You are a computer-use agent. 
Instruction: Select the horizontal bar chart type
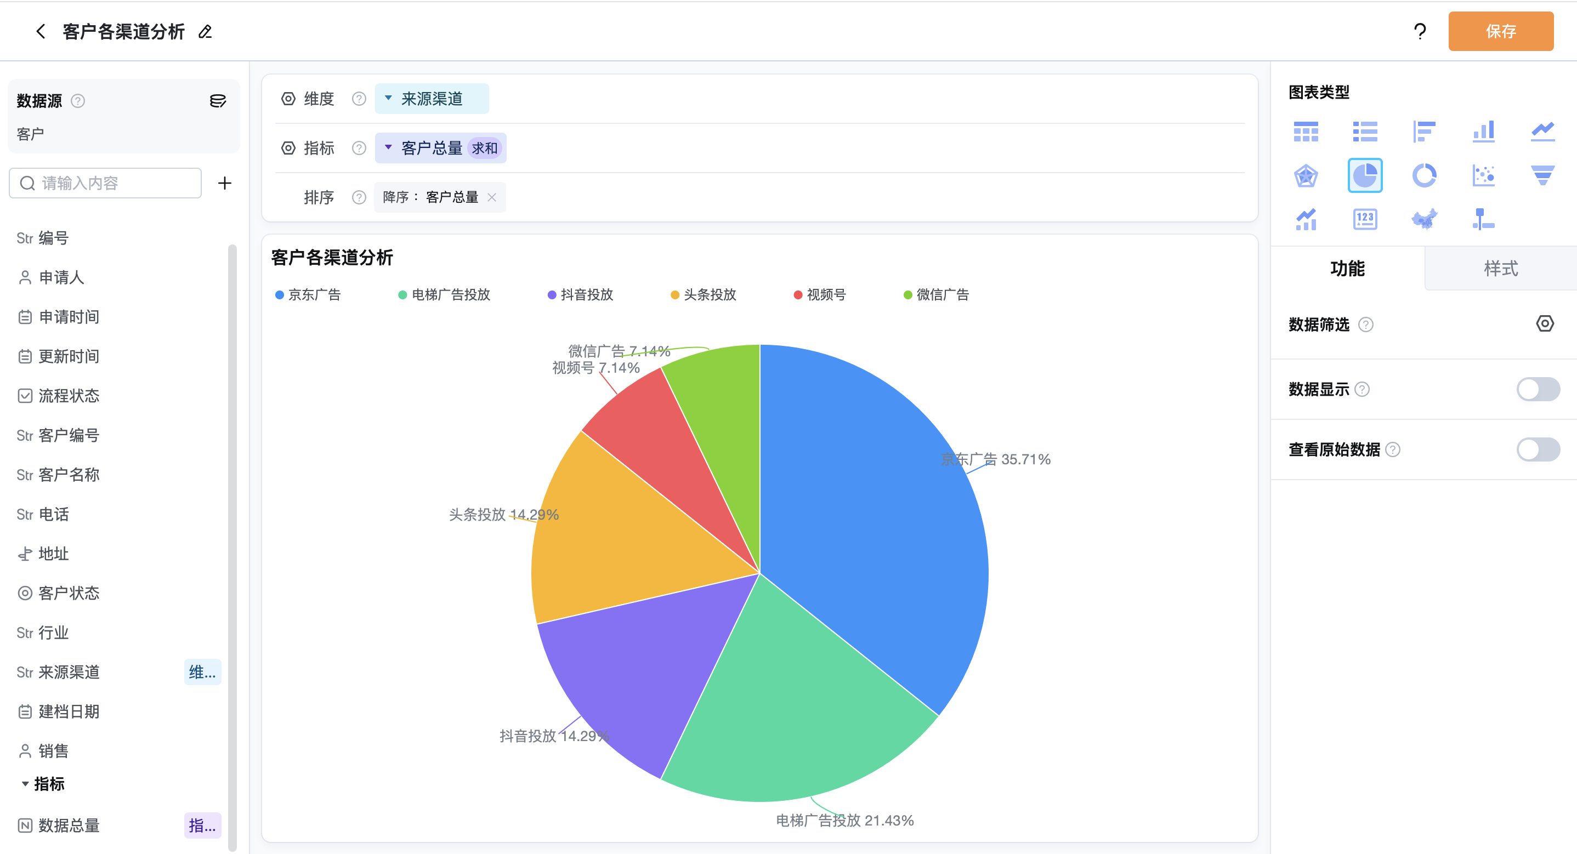pyautogui.click(x=1424, y=131)
